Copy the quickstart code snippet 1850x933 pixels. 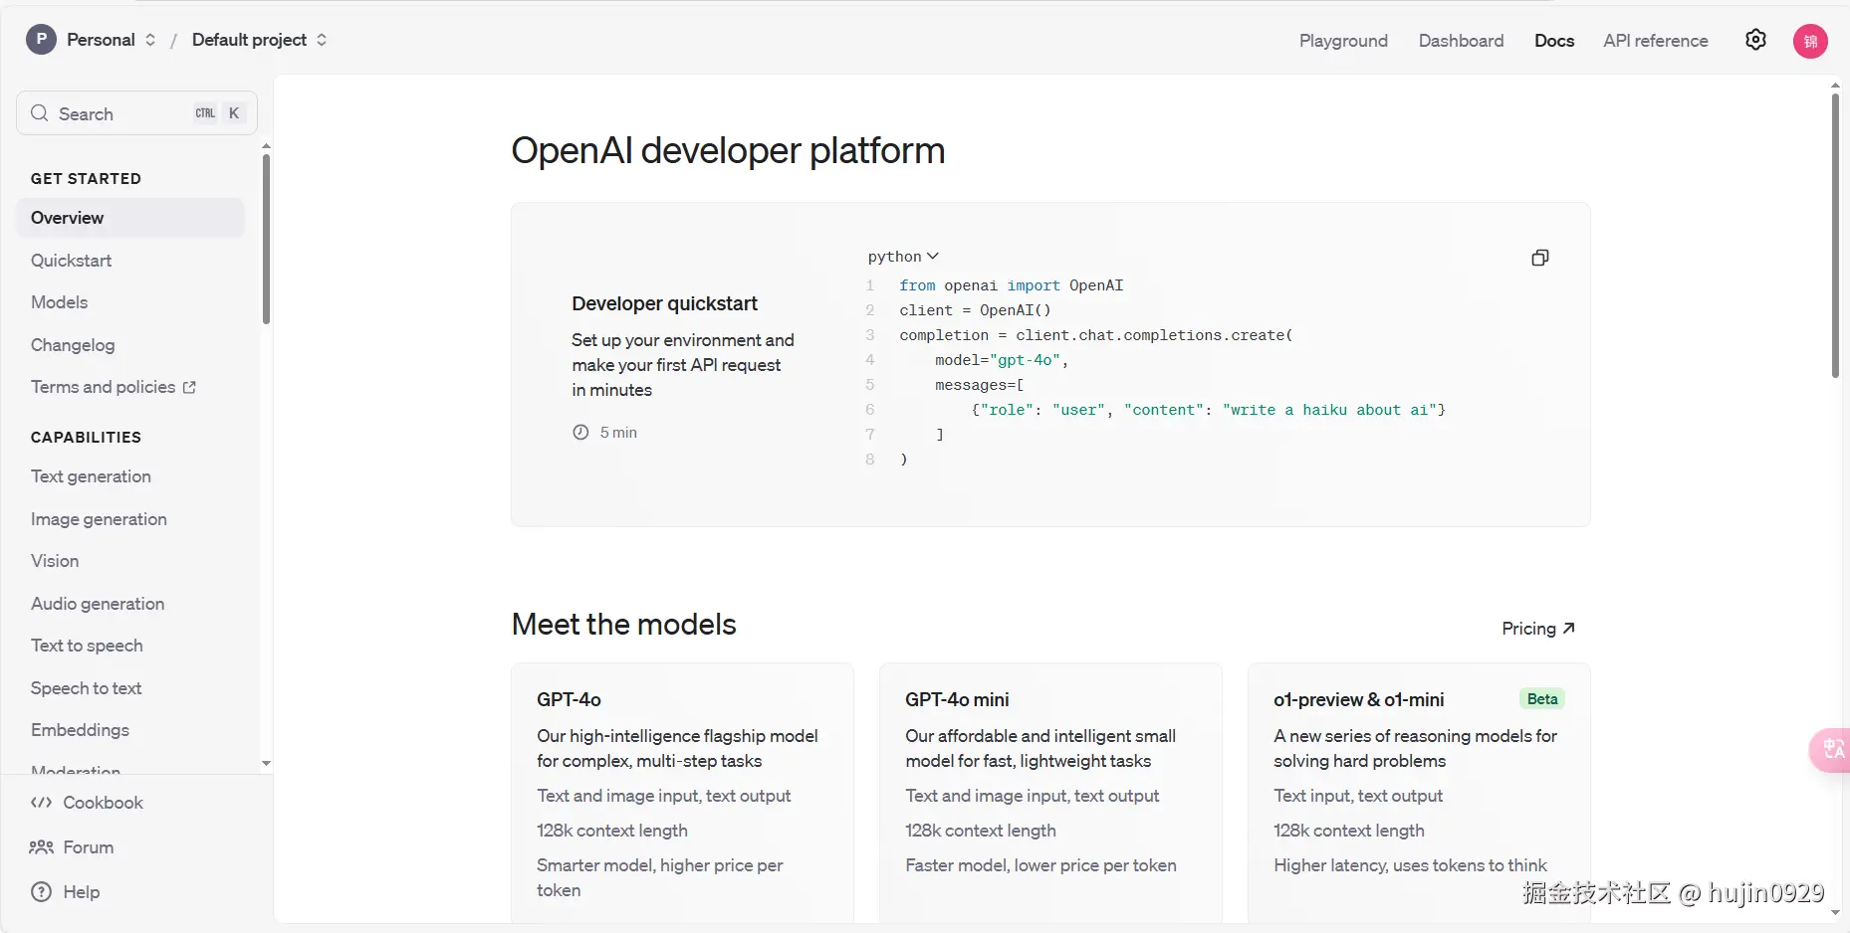pyautogui.click(x=1539, y=258)
